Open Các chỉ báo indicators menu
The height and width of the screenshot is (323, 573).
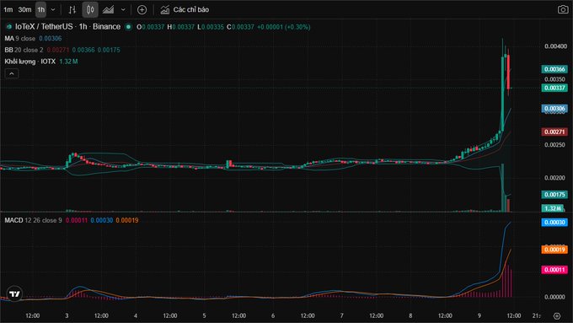point(185,10)
